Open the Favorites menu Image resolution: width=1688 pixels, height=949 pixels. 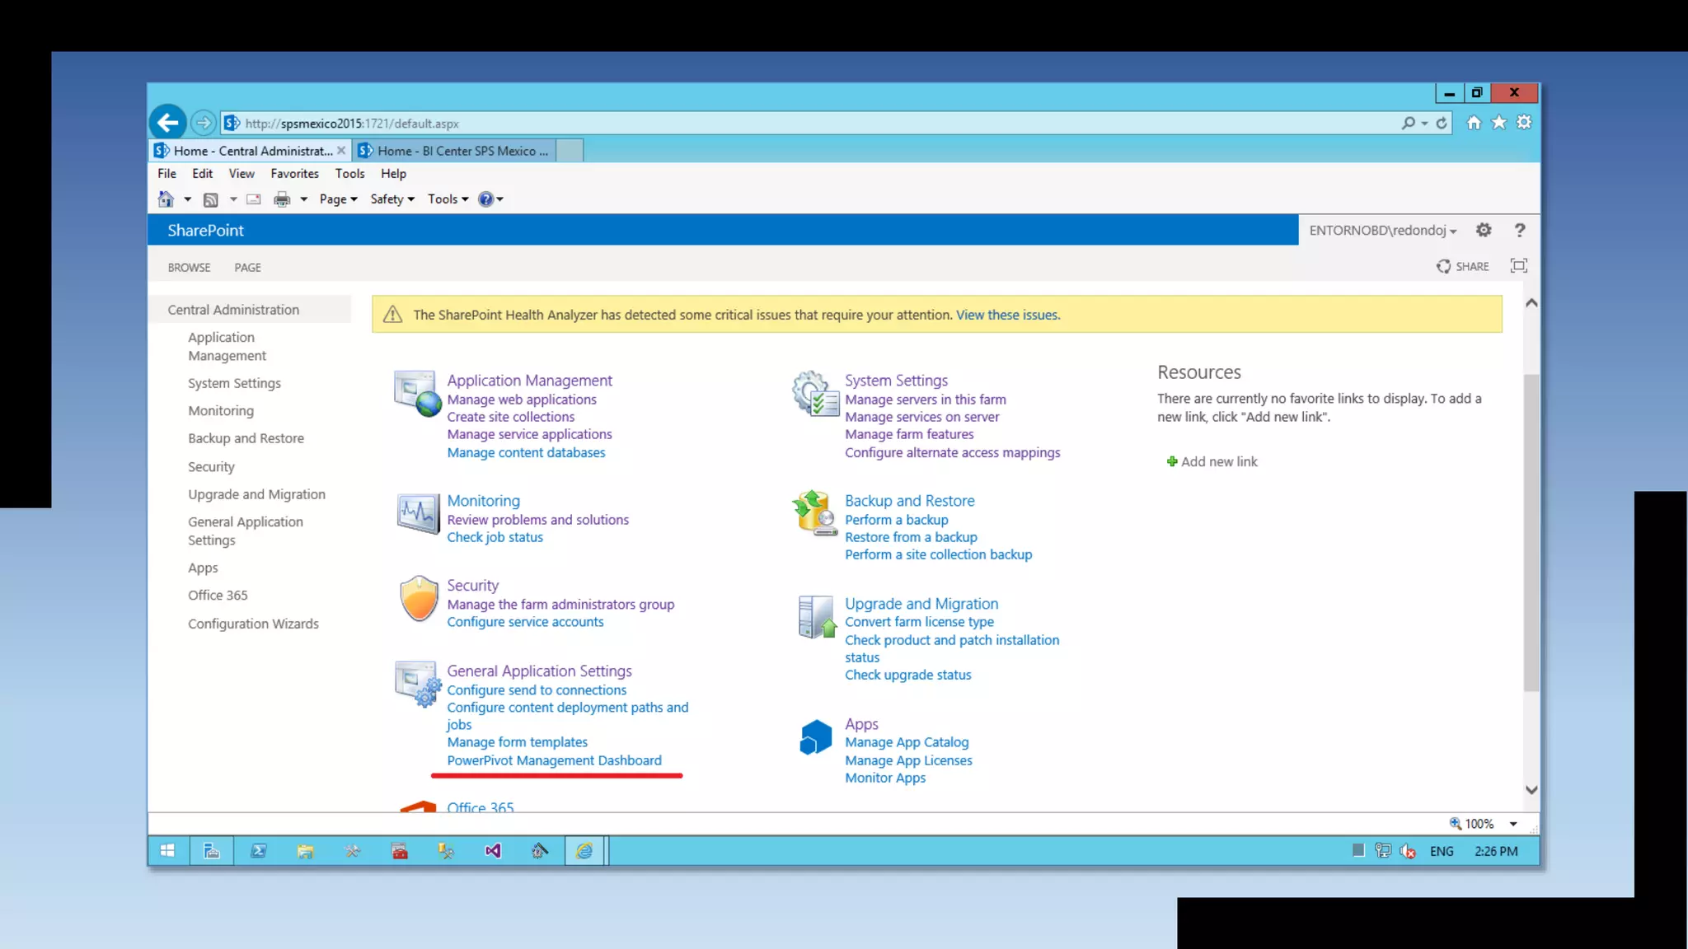(294, 174)
